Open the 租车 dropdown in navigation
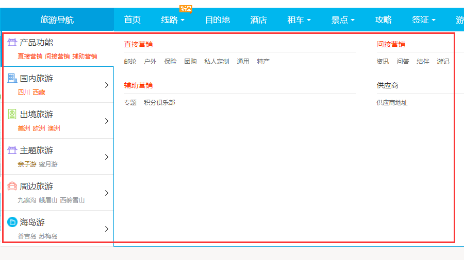The image size is (464, 260). [299, 20]
